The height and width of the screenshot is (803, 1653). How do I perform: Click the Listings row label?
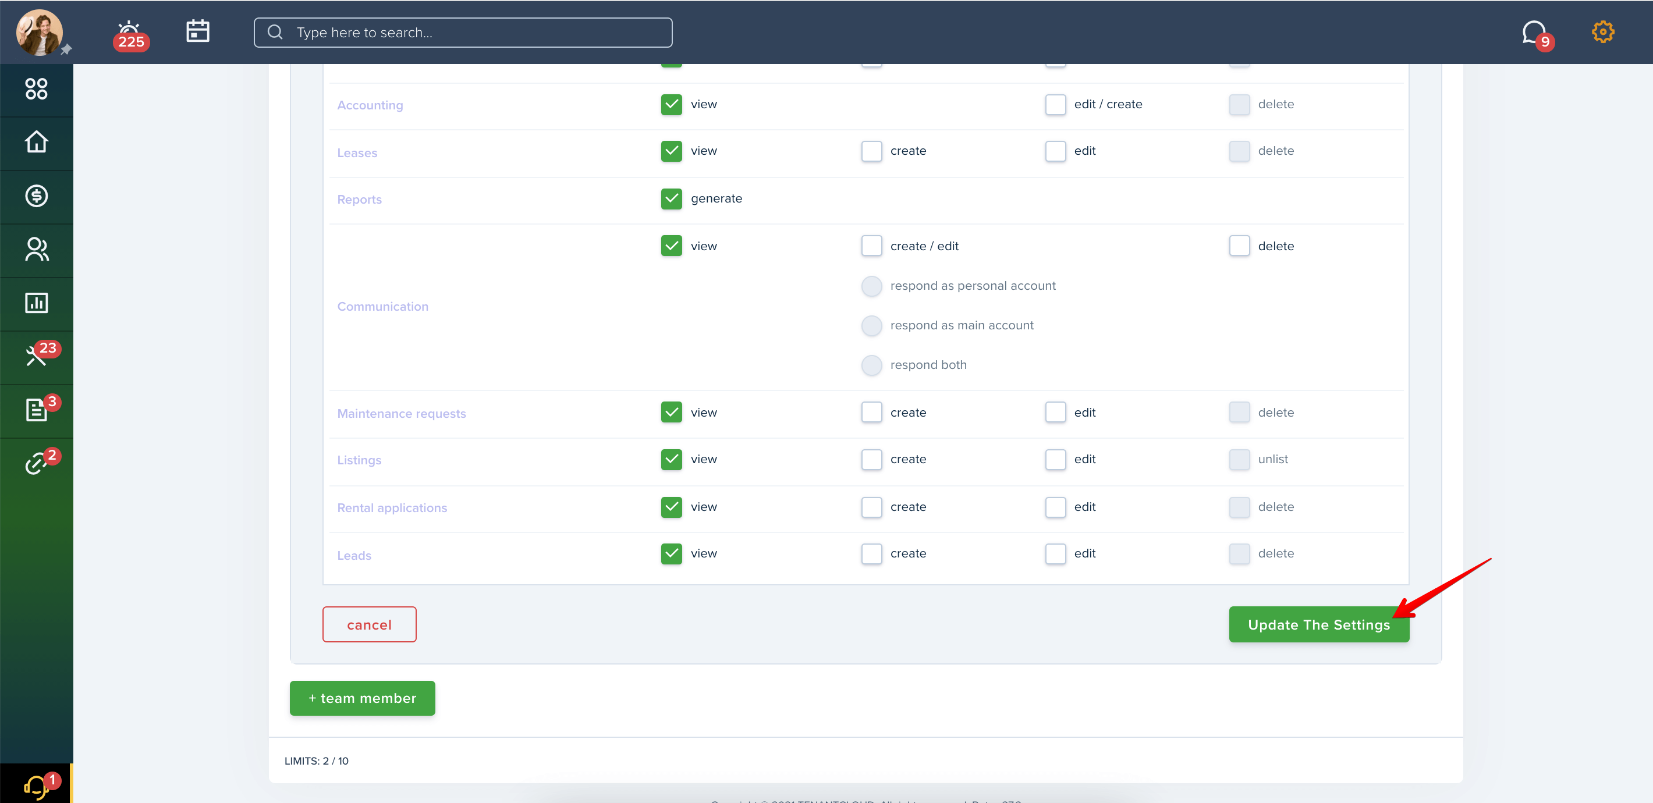click(359, 460)
